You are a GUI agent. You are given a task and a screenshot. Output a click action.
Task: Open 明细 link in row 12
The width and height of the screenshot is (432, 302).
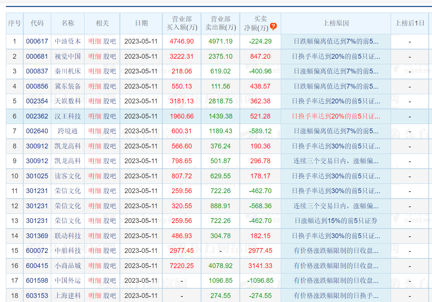(x=95, y=206)
